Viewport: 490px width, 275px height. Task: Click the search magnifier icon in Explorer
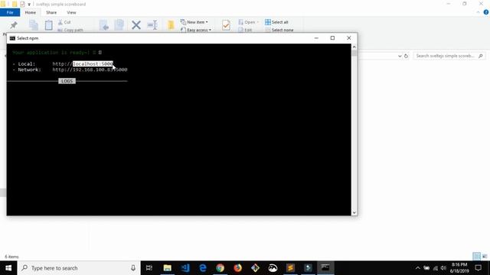pyautogui.click(x=481, y=56)
